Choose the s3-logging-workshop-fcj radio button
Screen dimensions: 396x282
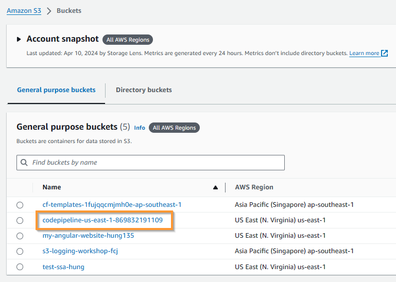pyautogui.click(x=20, y=251)
